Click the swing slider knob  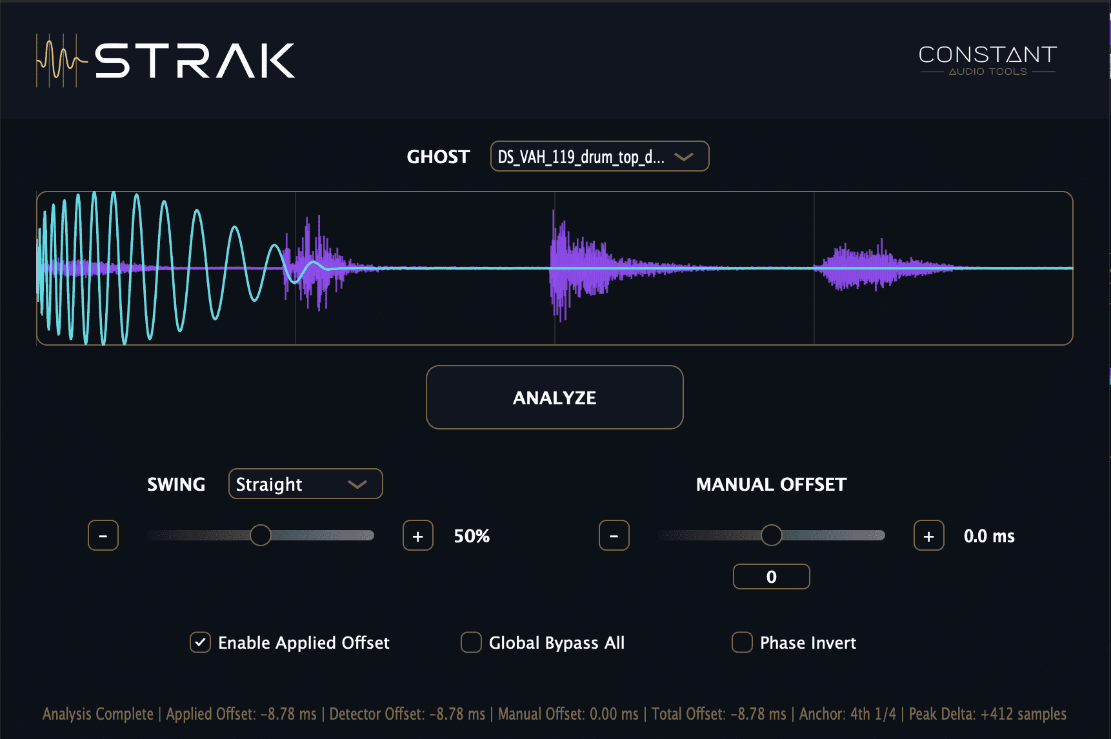pos(261,535)
